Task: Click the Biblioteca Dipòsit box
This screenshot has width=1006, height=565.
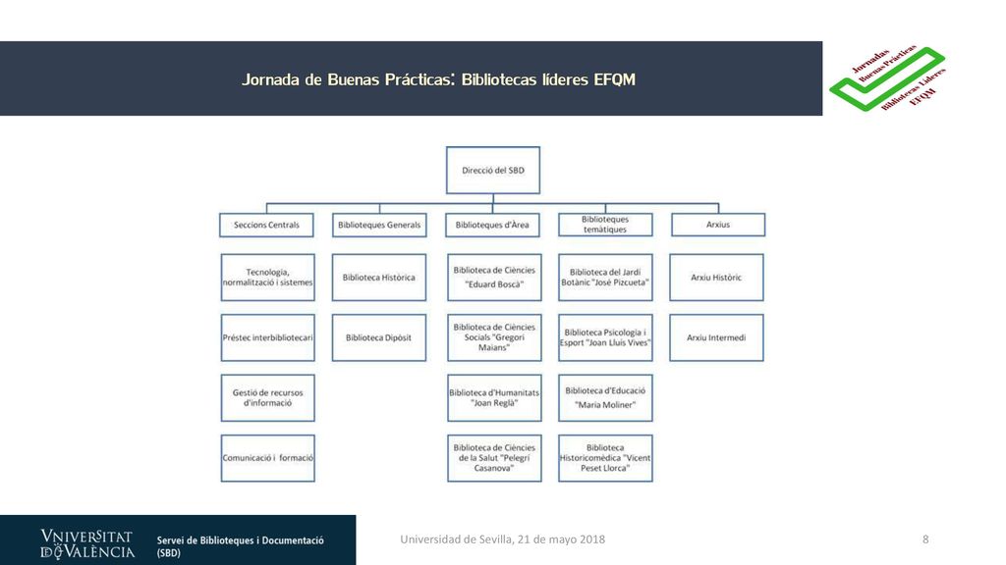Action: click(x=379, y=337)
